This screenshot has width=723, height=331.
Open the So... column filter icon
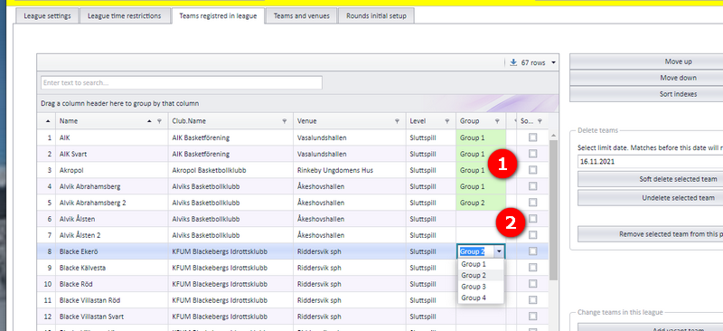click(540, 121)
